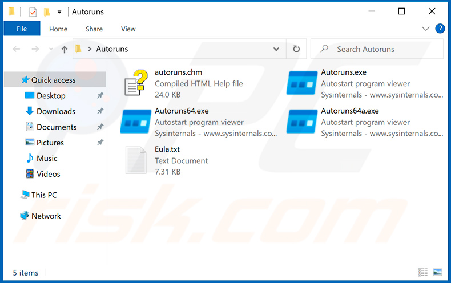This screenshot has height=283, width=451.
Task: Click the 7.31 KB size text
Action: point(167,172)
